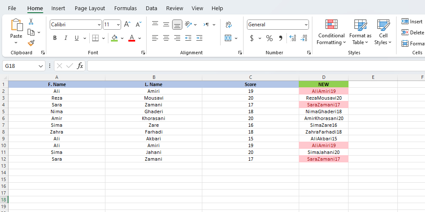Select cell containing RezaMousavi20
The image size is (425, 212).
(x=323, y=98)
